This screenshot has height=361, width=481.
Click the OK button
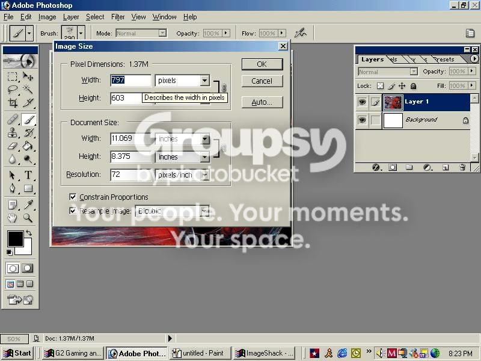[262, 64]
